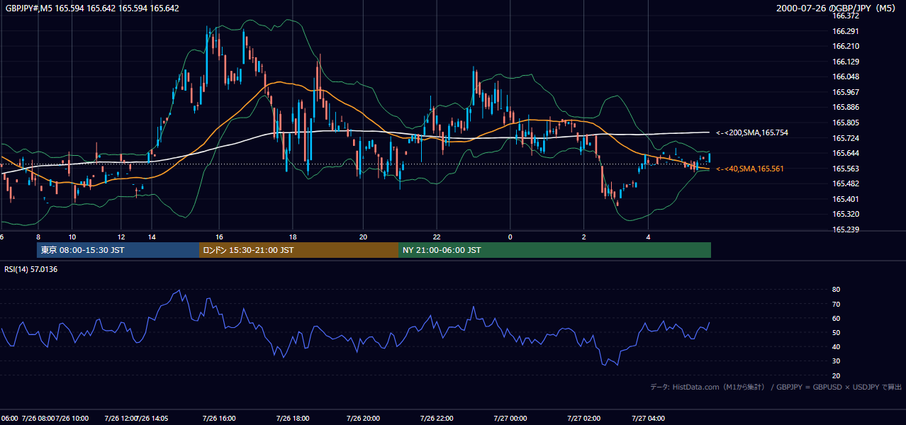Click the 40 SMA label 165.561
Image resolution: width=906 pixels, height=425 pixels.
(x=749, y=169)
